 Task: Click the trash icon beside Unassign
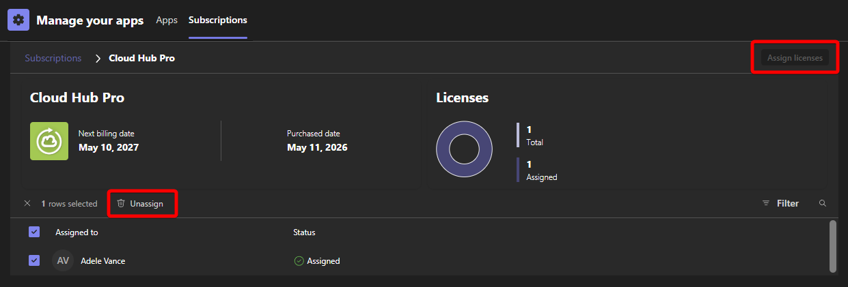point(121,203)
